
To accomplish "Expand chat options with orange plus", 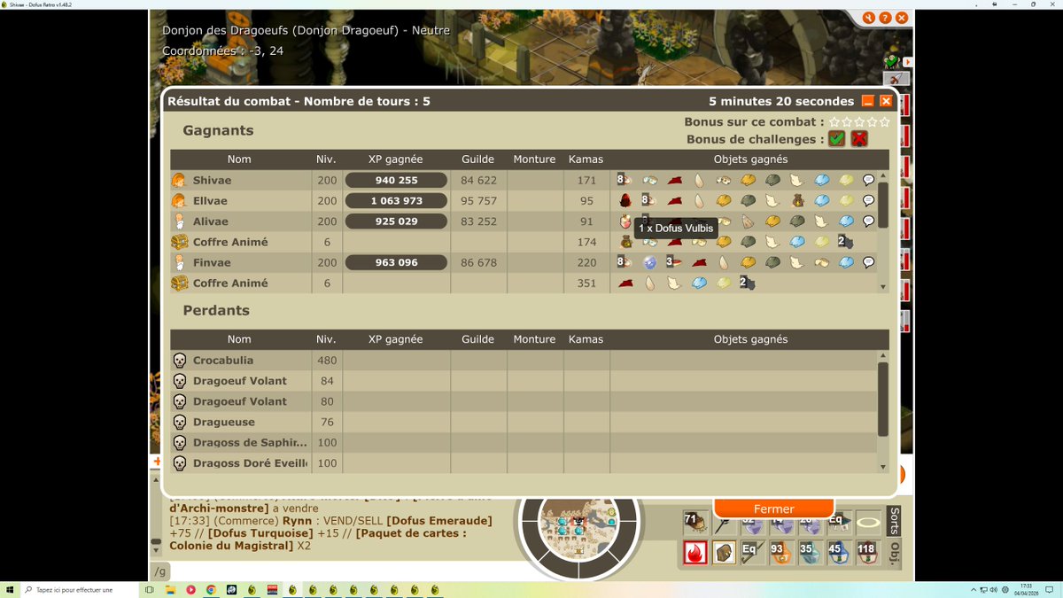I will point(158,462).
